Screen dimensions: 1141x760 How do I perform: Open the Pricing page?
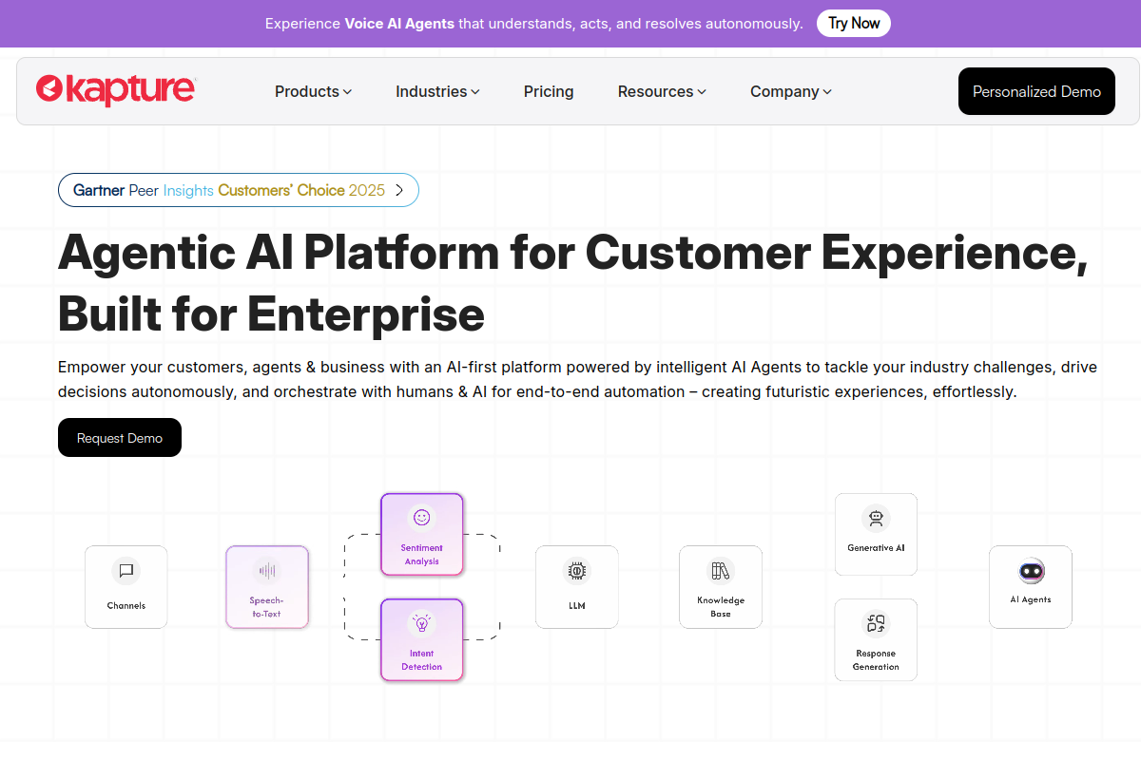[549, 92]
